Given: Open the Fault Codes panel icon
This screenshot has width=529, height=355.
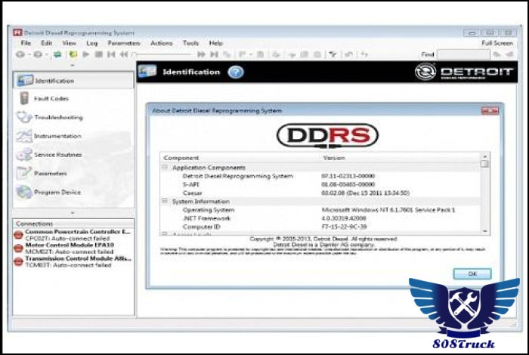Looking at the screenshot, I should 23,98.
